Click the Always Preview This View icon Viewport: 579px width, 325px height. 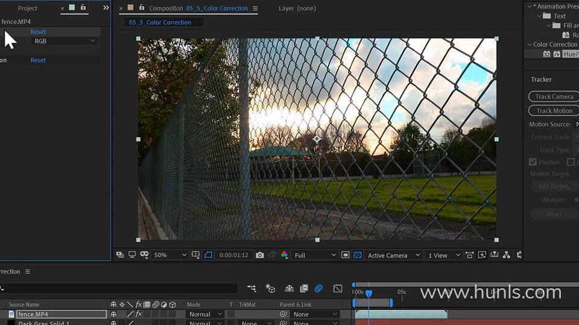point(120,255)
